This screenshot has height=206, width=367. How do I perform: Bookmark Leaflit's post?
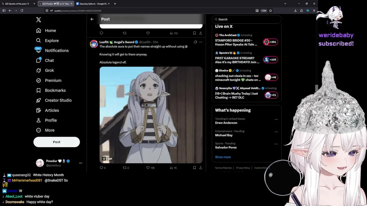[x=194, y=168]
